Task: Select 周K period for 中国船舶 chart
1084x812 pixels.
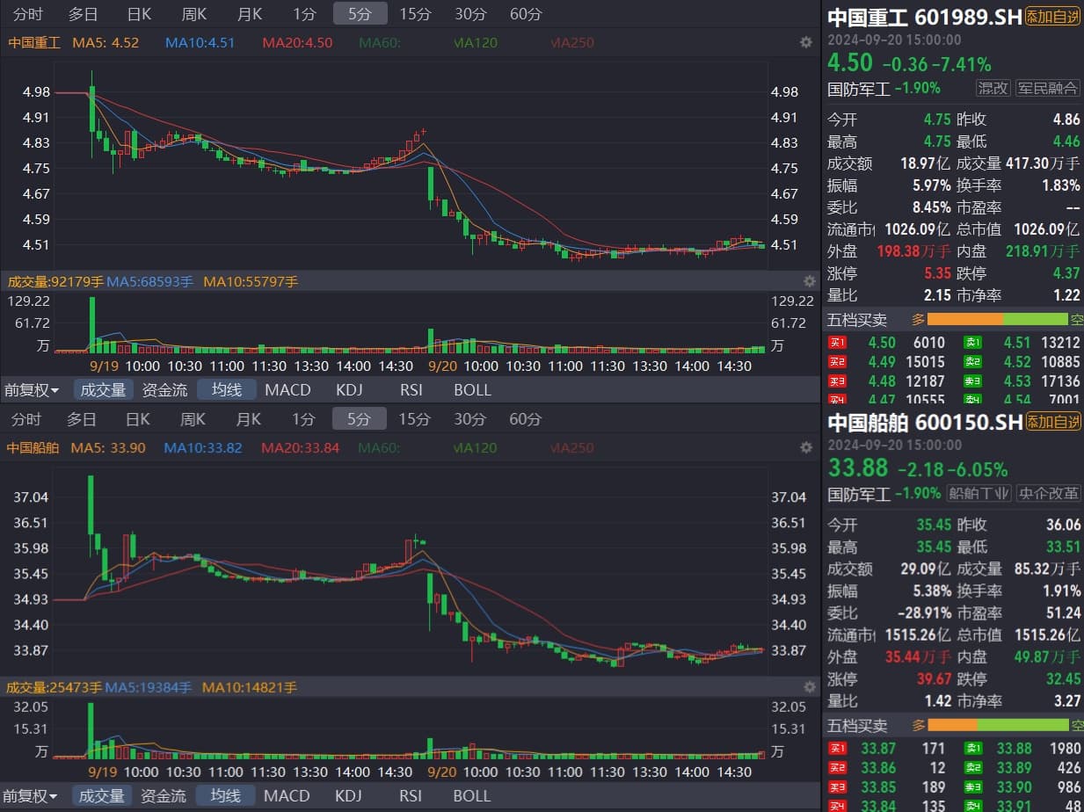Action: click(x=193, y=419)
